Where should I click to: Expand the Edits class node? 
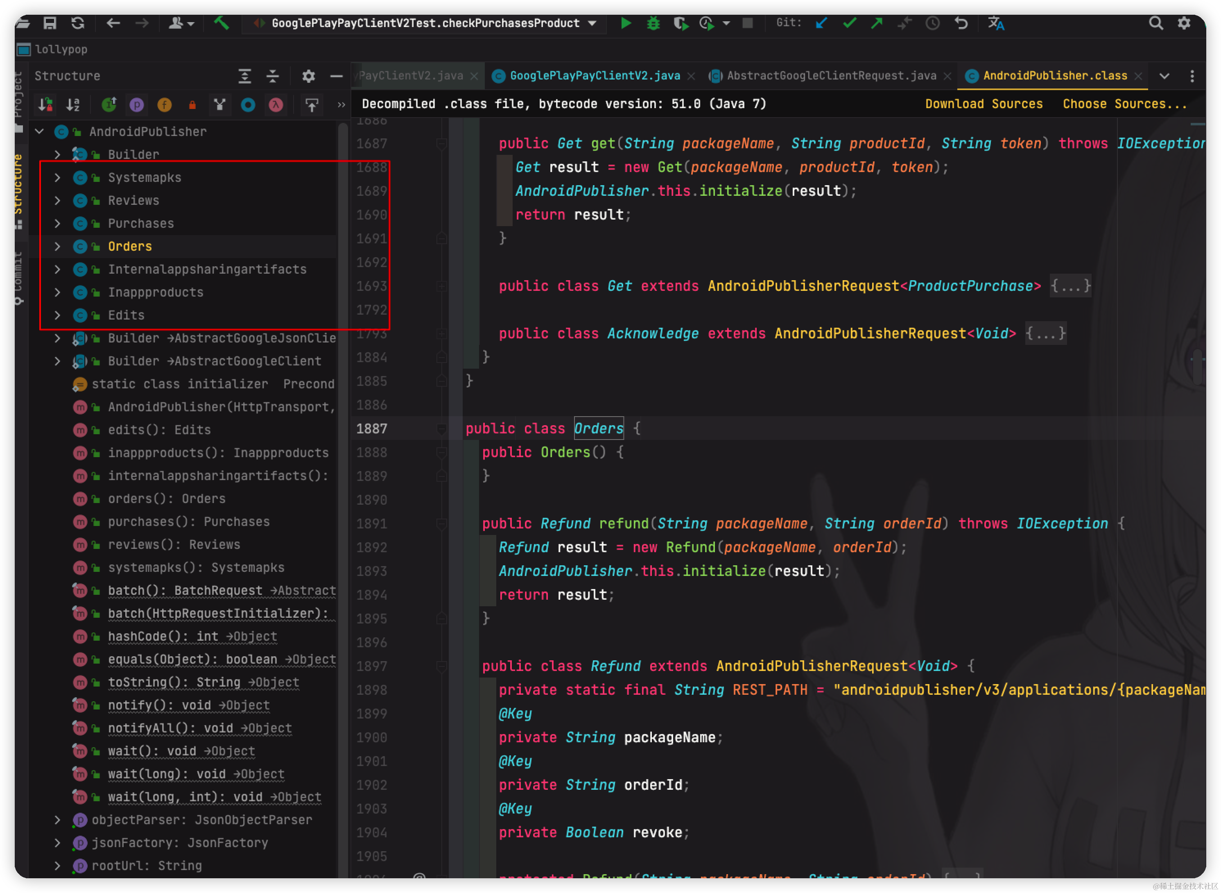57,315
